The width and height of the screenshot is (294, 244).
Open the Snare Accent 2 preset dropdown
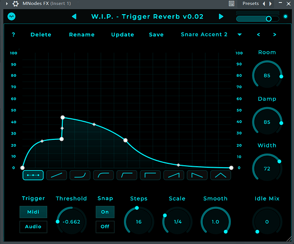pos(204,34)
